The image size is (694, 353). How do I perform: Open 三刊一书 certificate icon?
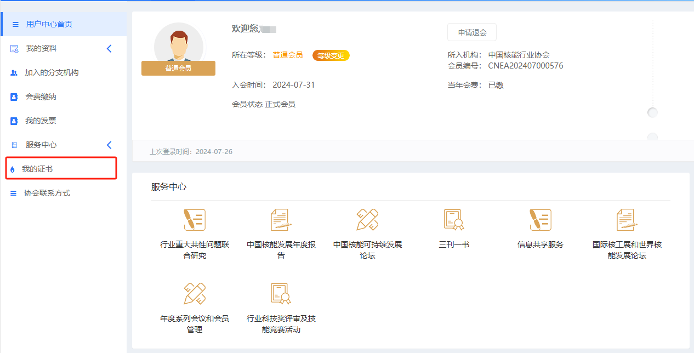point(454,220)
